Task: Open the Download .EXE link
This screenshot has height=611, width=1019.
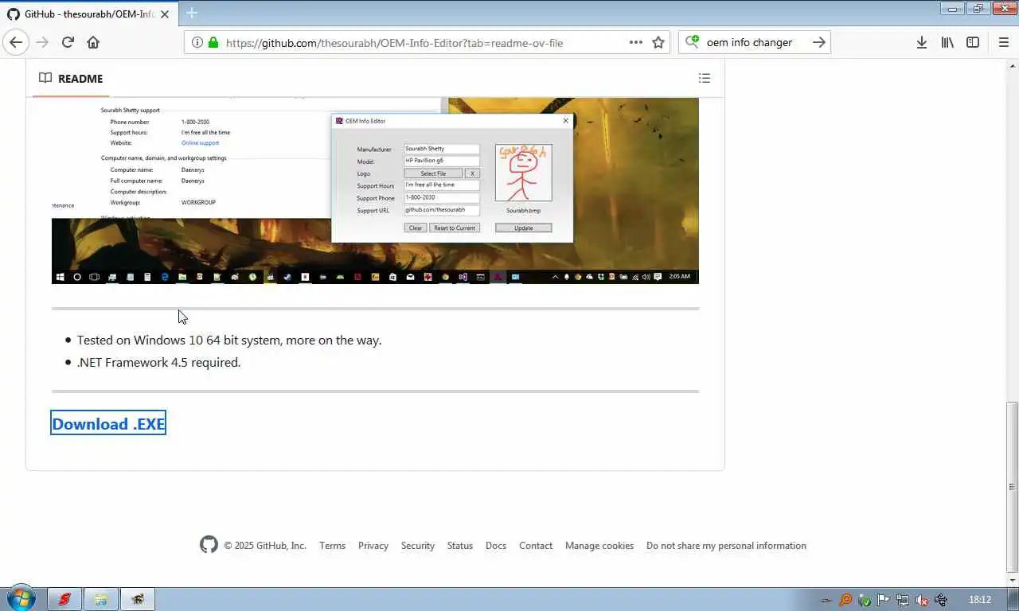Action: tap(108, 424)
